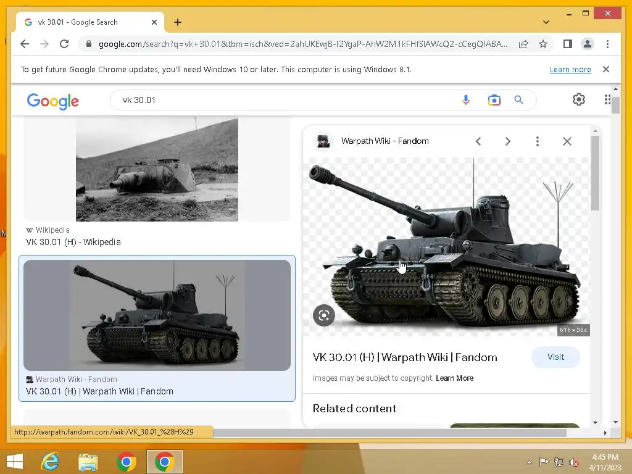632x474 pixels.
Task: Open Google quick settings gear
Action: (579, 99)
